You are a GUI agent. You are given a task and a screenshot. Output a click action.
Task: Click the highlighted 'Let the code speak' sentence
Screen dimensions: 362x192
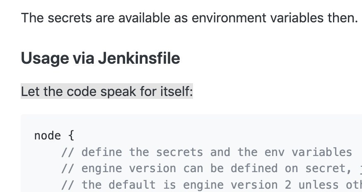click(107, 91)
